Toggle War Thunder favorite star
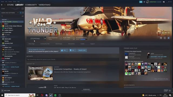 click(169, 38)
